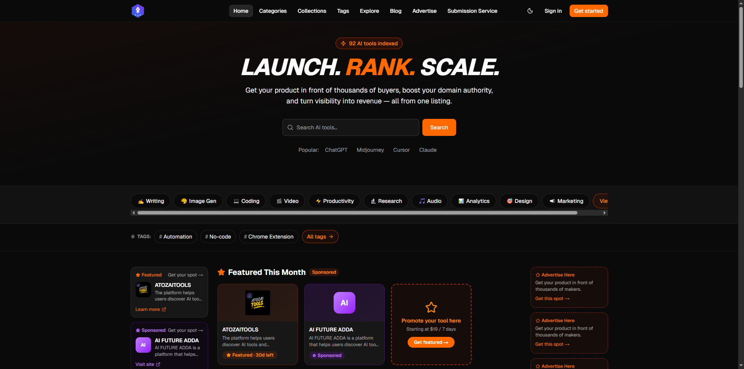Click the Visit site link
Image resolution: width=744 pixels, height=369 pixels.
coord(148,364)
